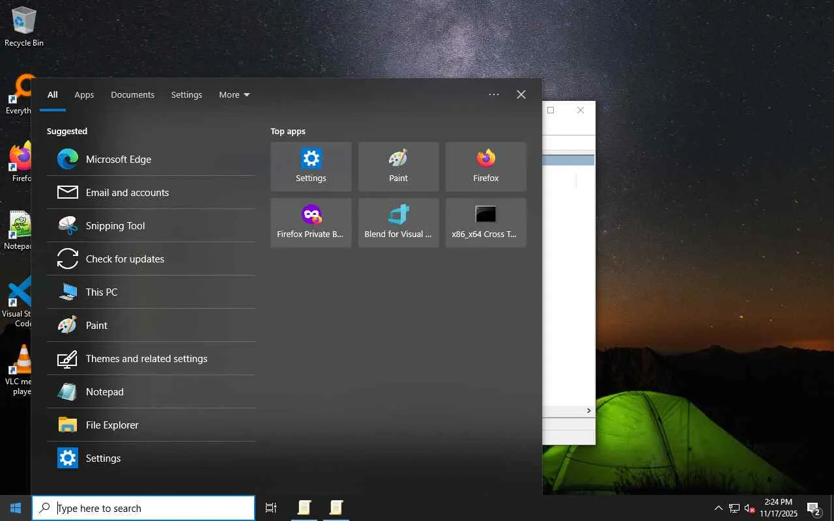Open Themes and related settings
This screenshot has height=521, width=834.
[151, 358]
